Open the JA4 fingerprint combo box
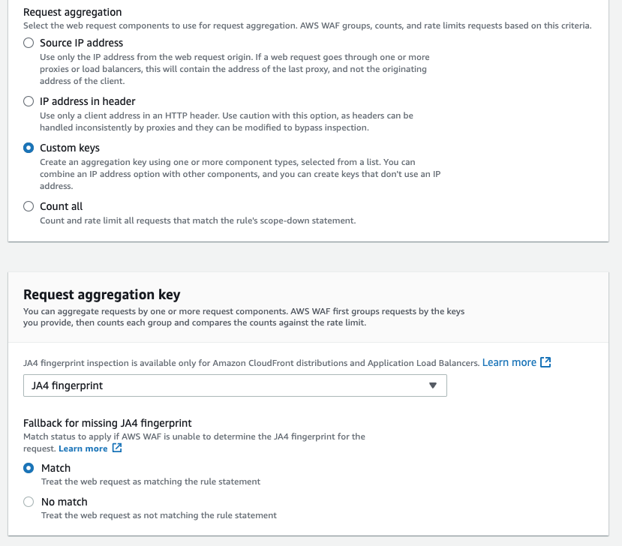622x546 pixels. [x=235, y=385]
